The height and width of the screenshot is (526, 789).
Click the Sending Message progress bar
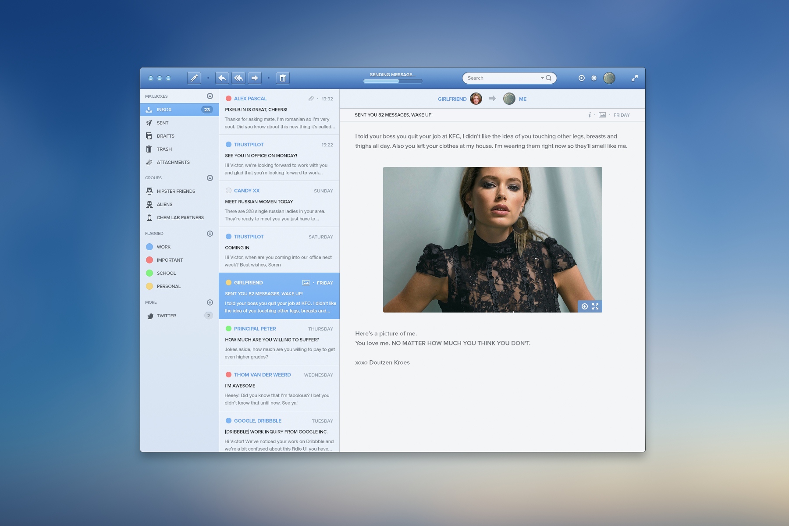pos(393,81)
